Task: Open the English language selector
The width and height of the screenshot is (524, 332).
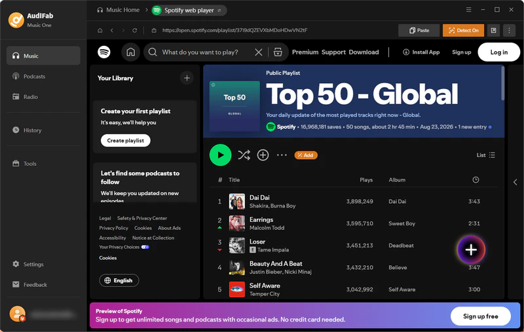Action: point(119,280)
